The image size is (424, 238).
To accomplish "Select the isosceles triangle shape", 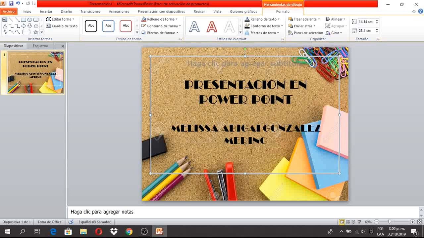I will [x=5, y=26].
